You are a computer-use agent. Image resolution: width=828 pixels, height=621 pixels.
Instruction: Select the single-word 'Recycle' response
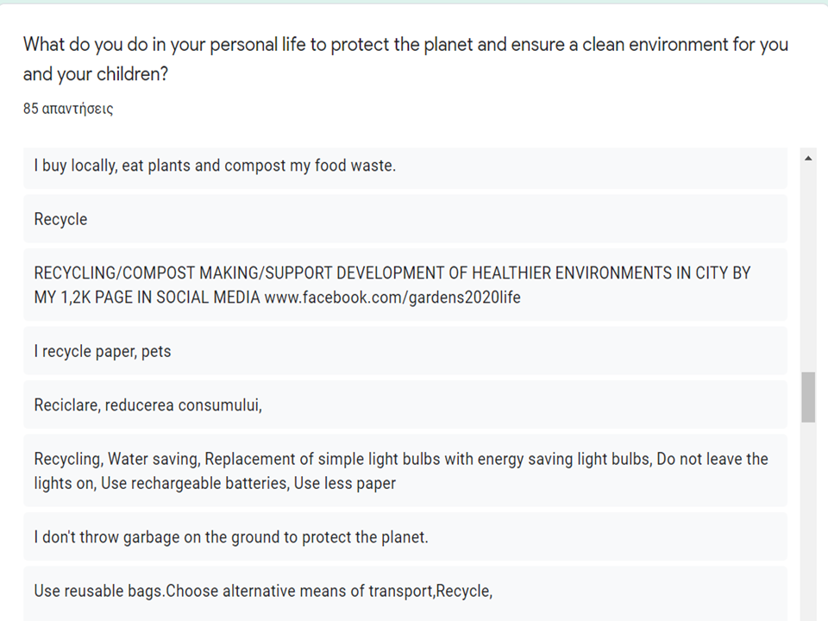(x=60, y=219)
